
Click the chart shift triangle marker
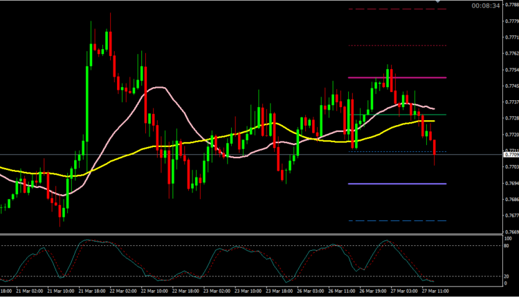pyautogui.click(x=438, y=2)
